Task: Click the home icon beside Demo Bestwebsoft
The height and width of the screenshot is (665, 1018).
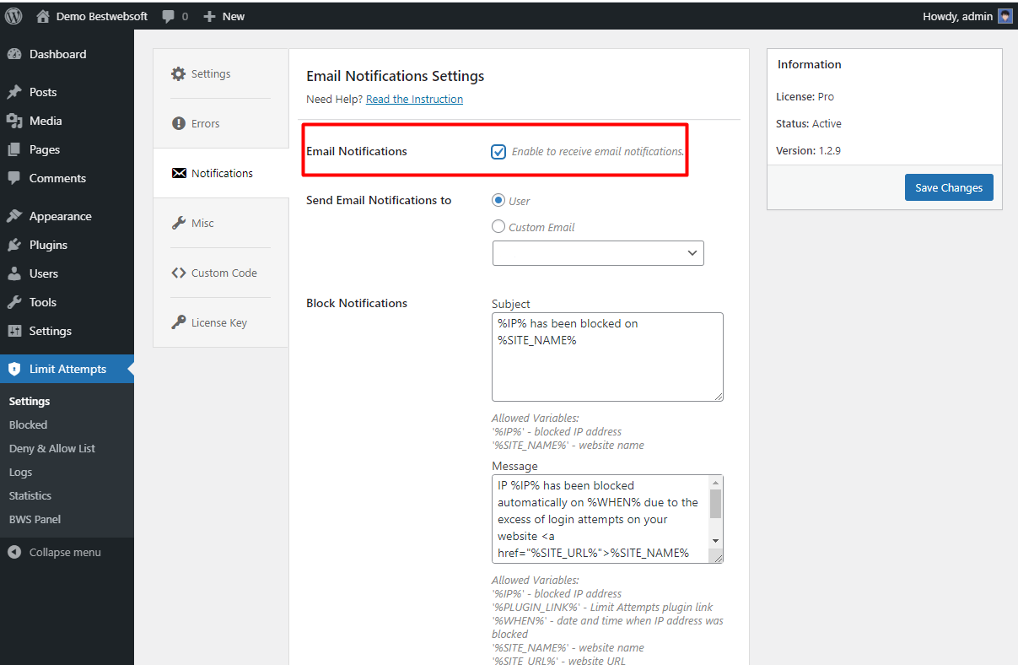Action: [x=43, y=16]
